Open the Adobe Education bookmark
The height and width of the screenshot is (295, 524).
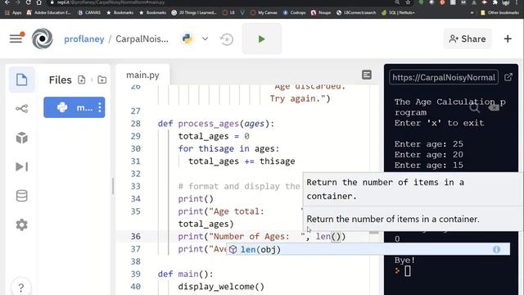49,13
